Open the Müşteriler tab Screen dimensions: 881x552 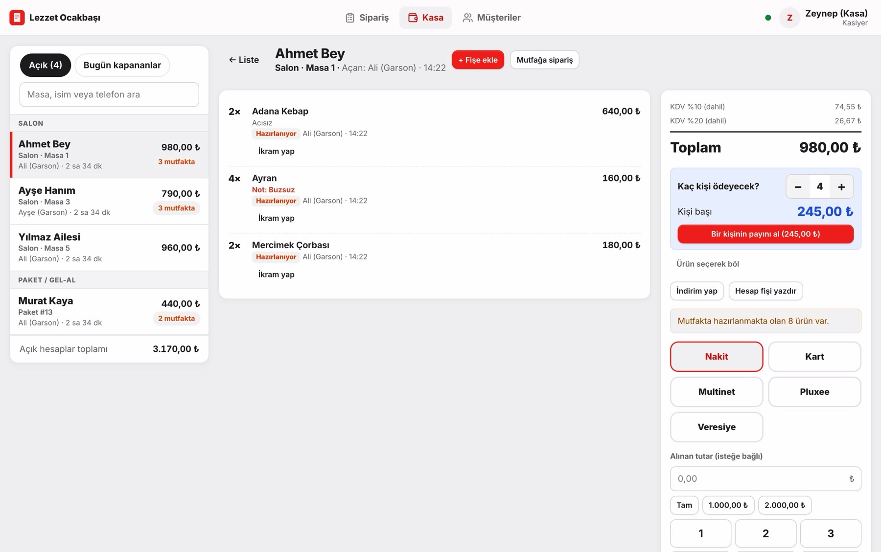coord(491,18)
